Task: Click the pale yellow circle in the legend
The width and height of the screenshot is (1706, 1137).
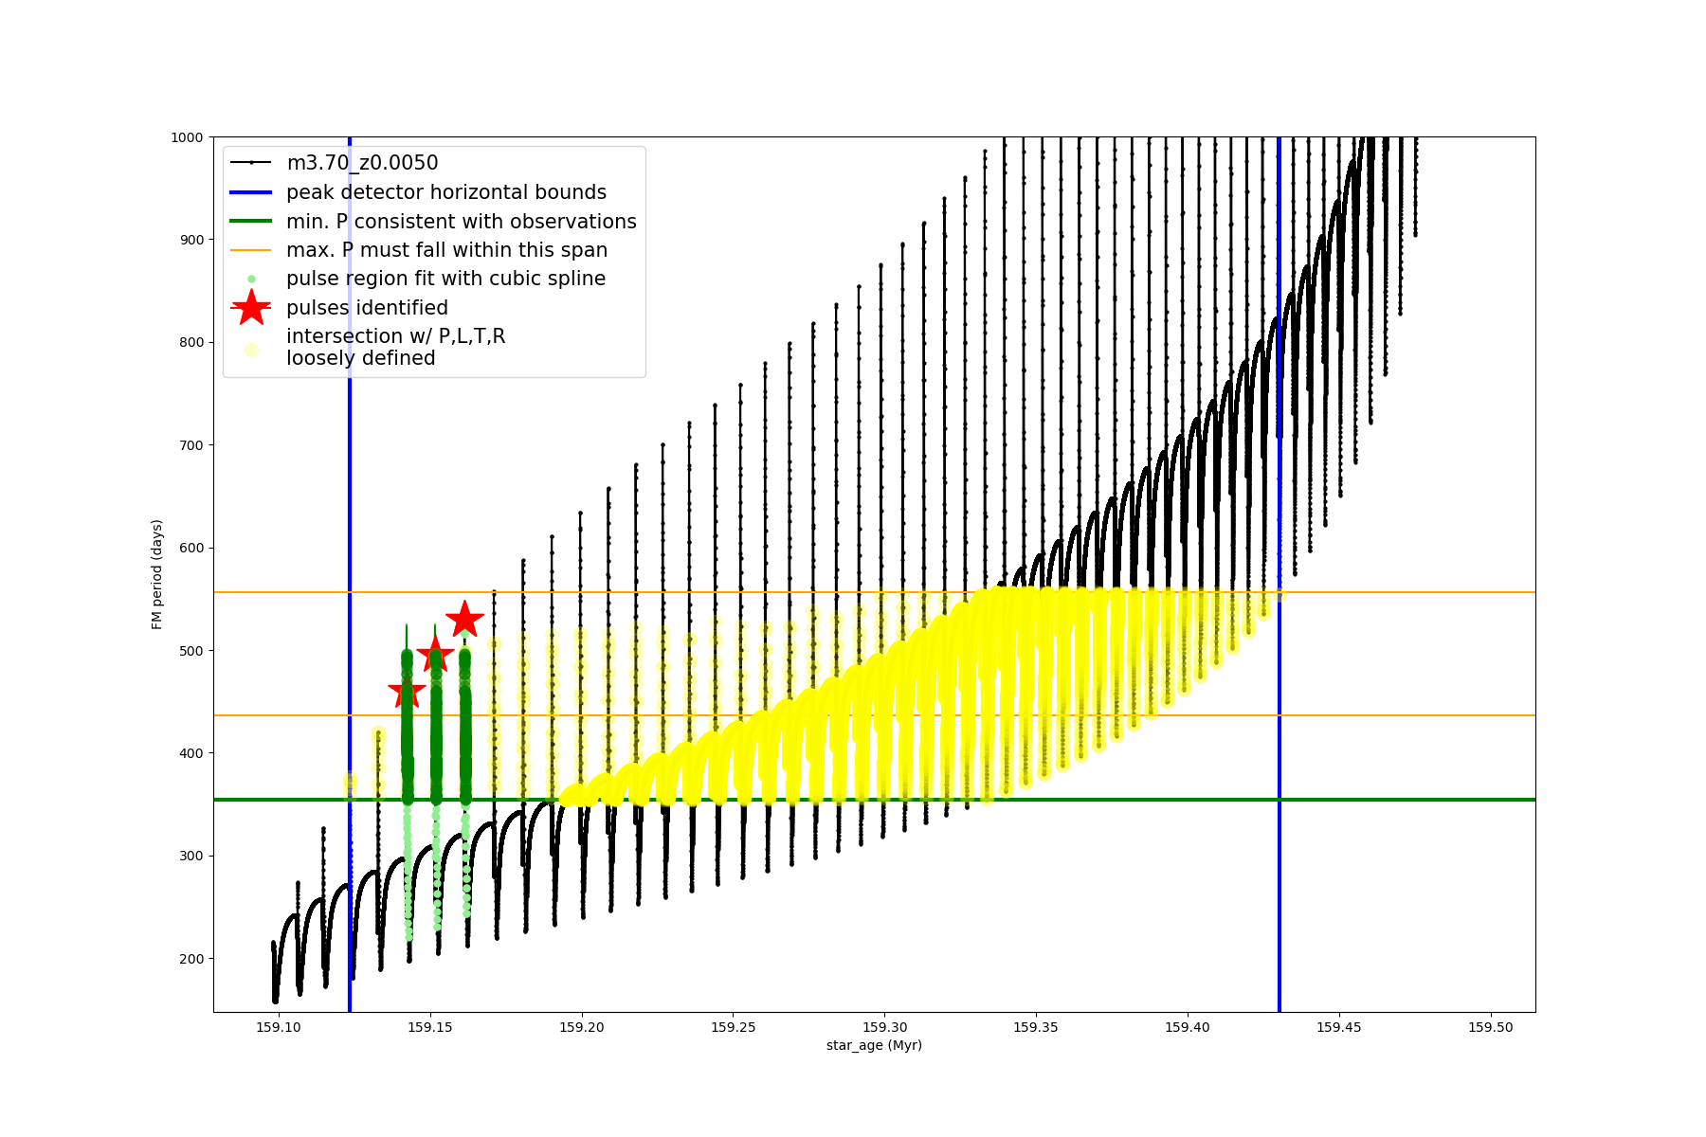Action: click(x=251, y=350)
